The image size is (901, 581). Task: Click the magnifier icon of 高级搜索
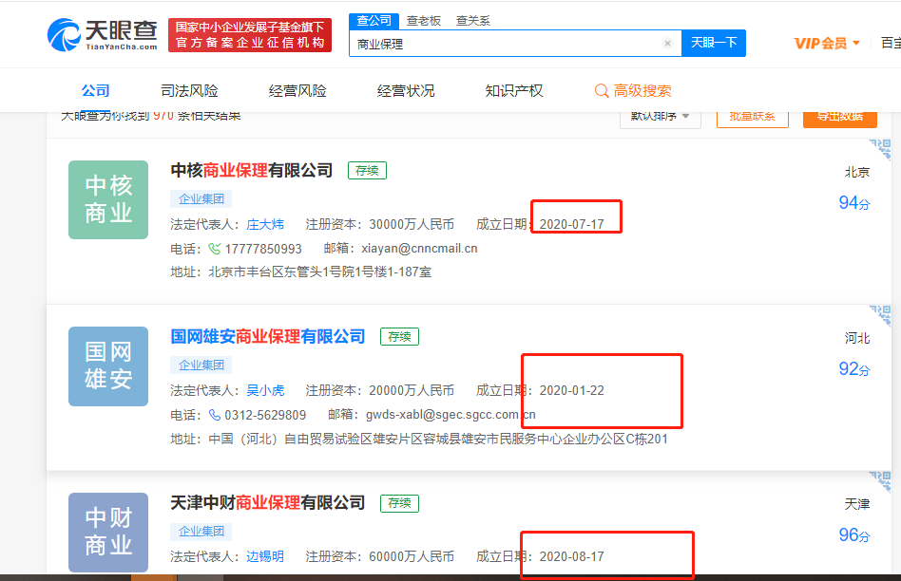click(601, 91)
